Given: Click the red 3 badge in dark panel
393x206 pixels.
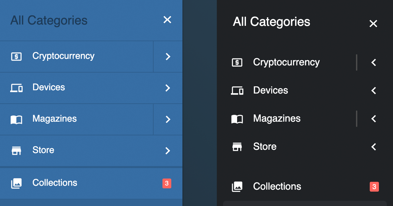Looking at the screenshot, I should tap(374, 187).
